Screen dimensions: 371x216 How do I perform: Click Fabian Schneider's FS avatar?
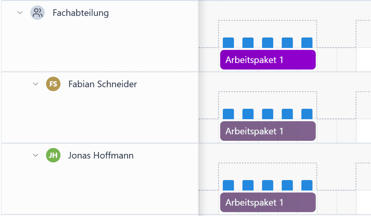(53, 84)
